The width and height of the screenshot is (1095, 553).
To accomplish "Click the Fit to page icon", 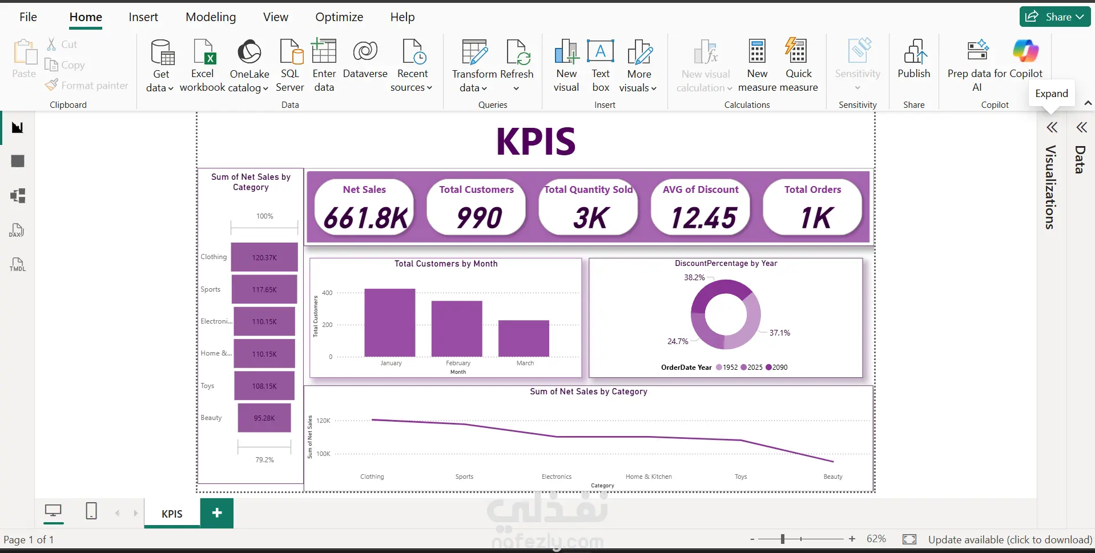I will [x=909, y=539].
